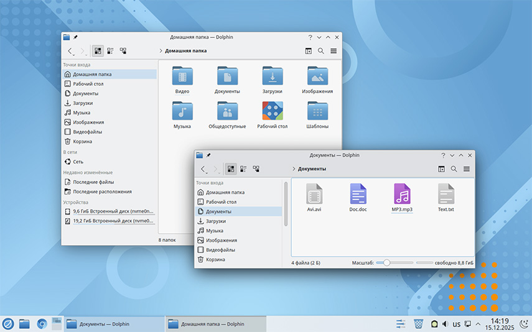Click back button in Home folder window
Viewport: 532px width, 332px height.
click(x=70, y=51)
